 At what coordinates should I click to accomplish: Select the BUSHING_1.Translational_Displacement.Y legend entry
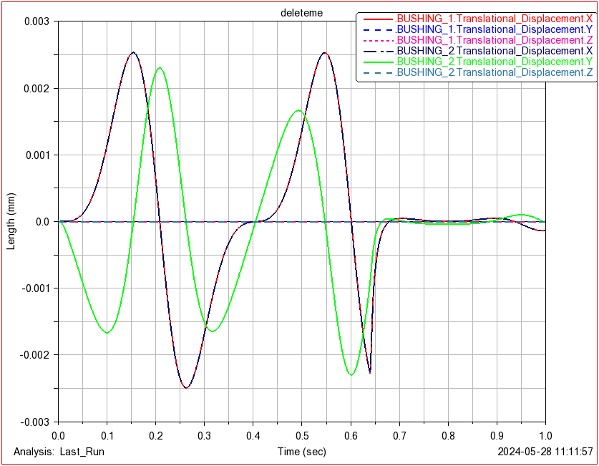pyautogui.click(x=494, y=29)
